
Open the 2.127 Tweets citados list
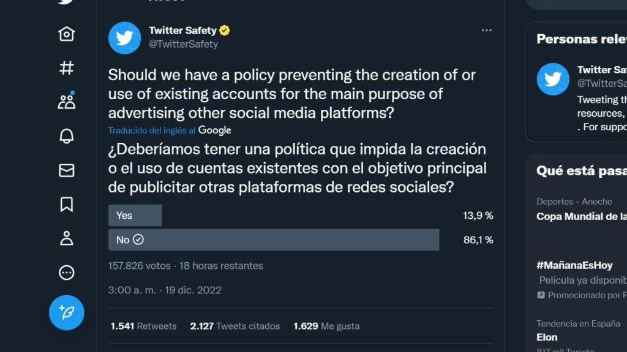[235, 326]
